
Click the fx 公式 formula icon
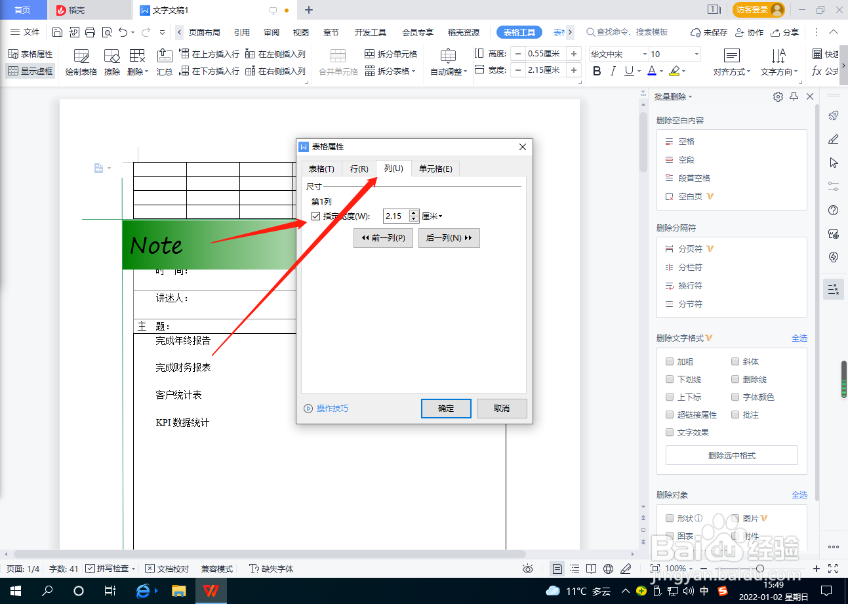click(820, 71)
